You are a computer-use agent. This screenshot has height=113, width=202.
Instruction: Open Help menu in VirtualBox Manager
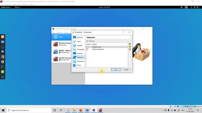[x=66, y=32]
